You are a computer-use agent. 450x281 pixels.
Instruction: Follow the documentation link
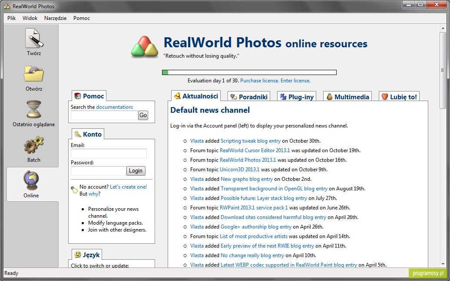pyautogui.click(x=114, y=107)
